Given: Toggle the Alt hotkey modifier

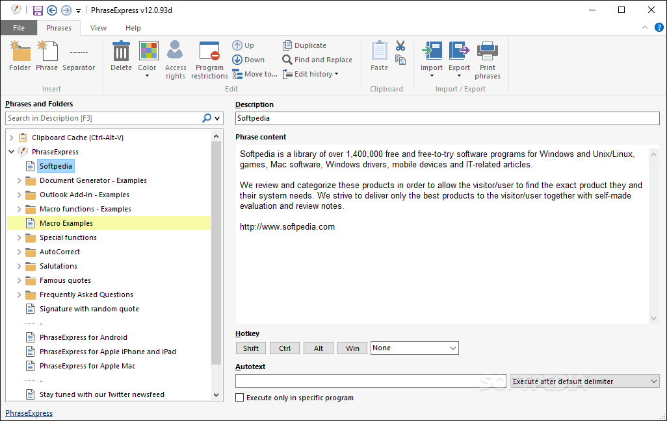Looking at the screenshot, I should click(x=319, y=348).
